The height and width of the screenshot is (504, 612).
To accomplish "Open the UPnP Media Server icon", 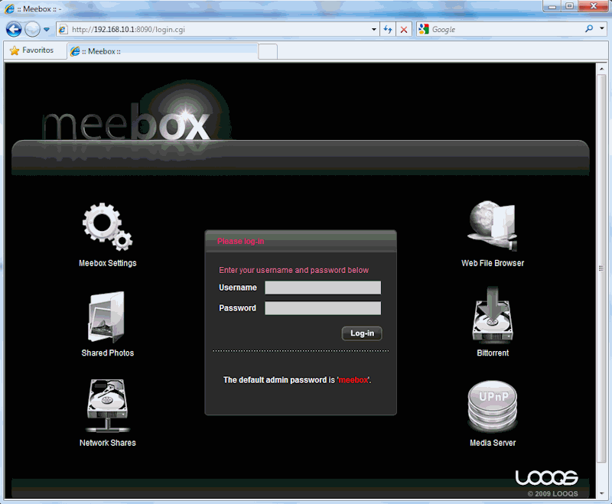I will [493, 406].
